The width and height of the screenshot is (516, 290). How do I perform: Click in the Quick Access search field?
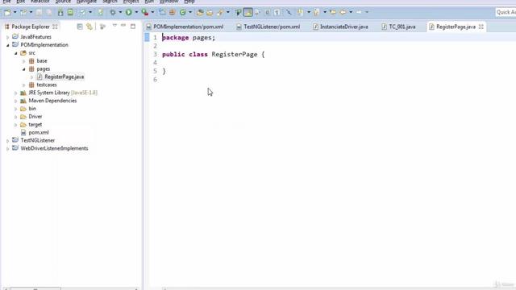coord(506,13)
